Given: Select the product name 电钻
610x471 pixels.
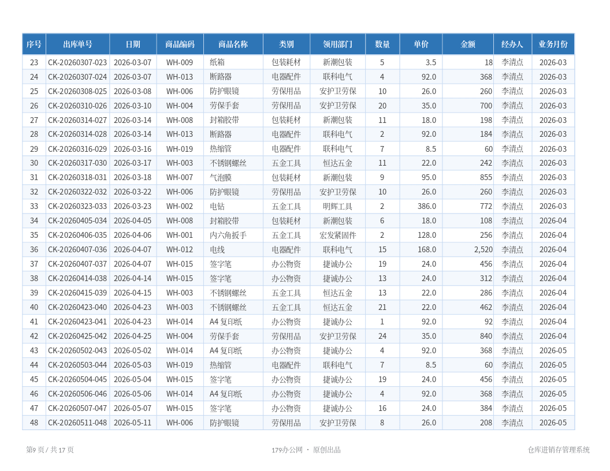Looking at the screenshot, I should pyautogui.click(x=217, y=207).
